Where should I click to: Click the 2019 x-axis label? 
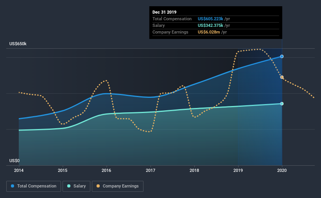[238, 170]
